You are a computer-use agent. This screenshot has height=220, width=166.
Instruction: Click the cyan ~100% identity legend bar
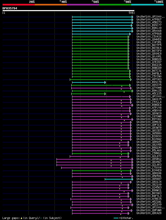147,5
